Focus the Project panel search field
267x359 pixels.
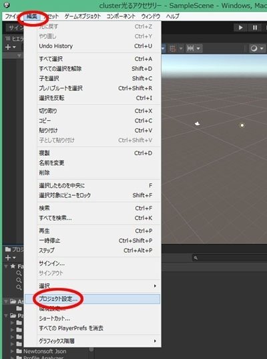230,258
